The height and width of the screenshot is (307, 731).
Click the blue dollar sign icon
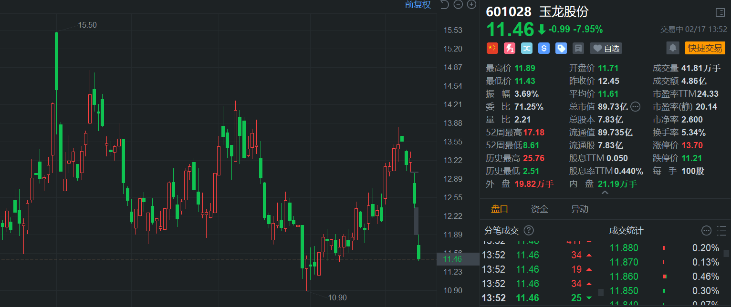[544, 48]
